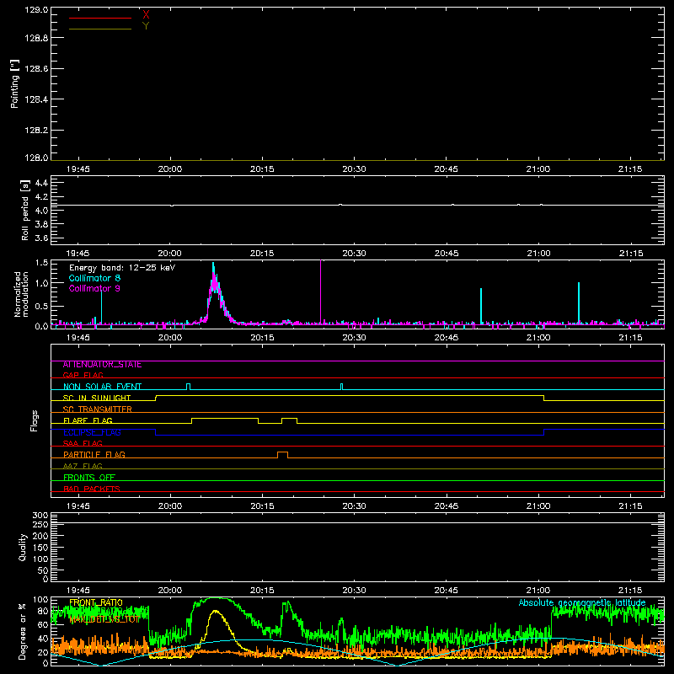Click the SC_TRANSMITTER flag label

[x=98, y=409]
